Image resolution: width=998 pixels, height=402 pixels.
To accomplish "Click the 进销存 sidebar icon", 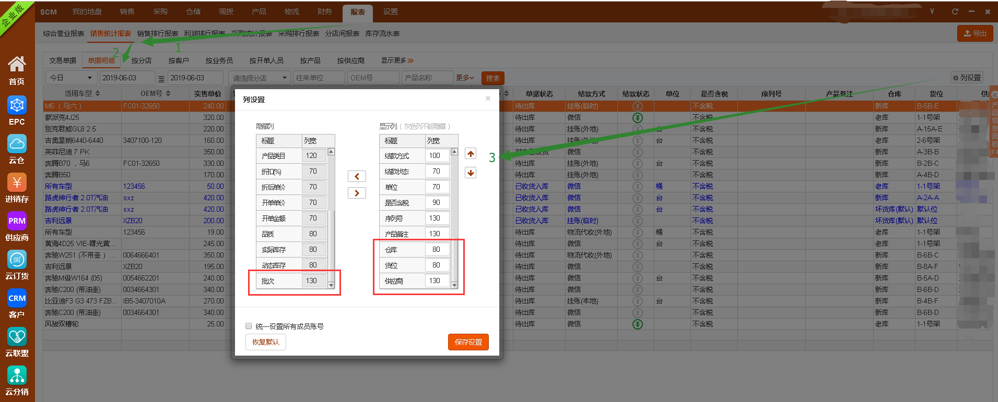I will (17, 183).
